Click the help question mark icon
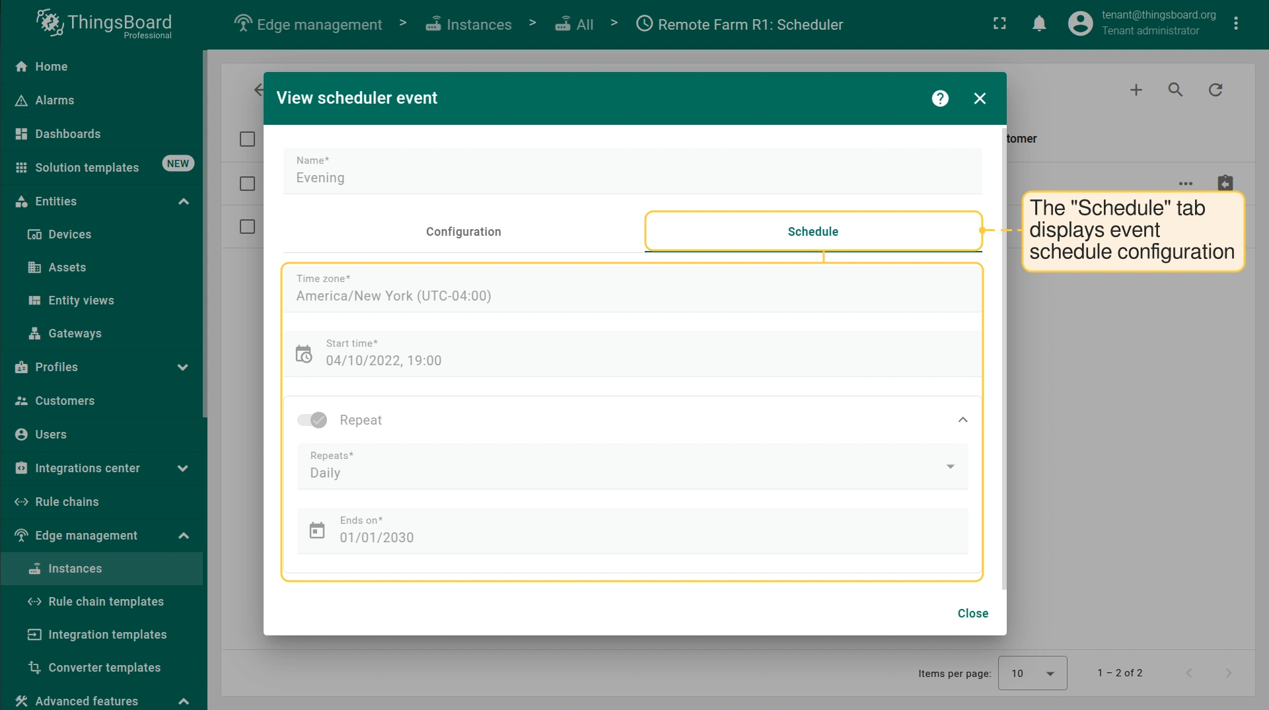1269x710 pixels. [939, 98]
